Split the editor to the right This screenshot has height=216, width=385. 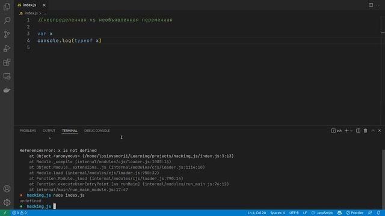pyautogui.click(x=371, y=5)
